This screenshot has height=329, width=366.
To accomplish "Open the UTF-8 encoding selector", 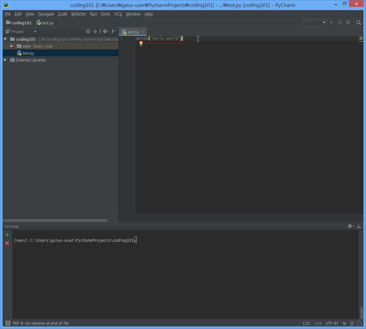I will coord(332,323).
